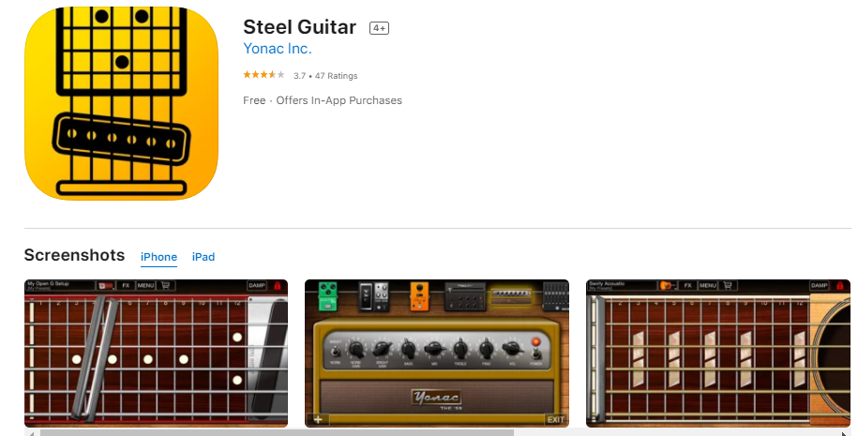Click the yellow Steel Guitar app icon
This screenshot has height=436, width=858.
(122, 103)
